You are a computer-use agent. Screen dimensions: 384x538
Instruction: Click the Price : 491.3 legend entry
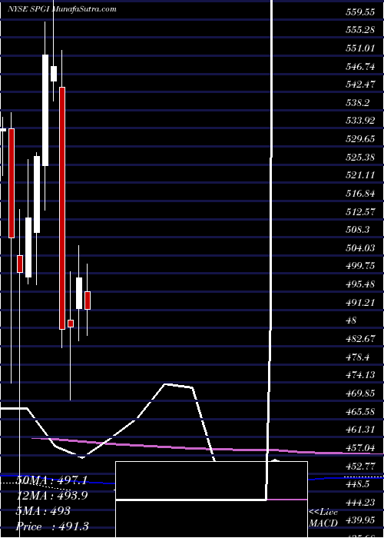(51, 526)
